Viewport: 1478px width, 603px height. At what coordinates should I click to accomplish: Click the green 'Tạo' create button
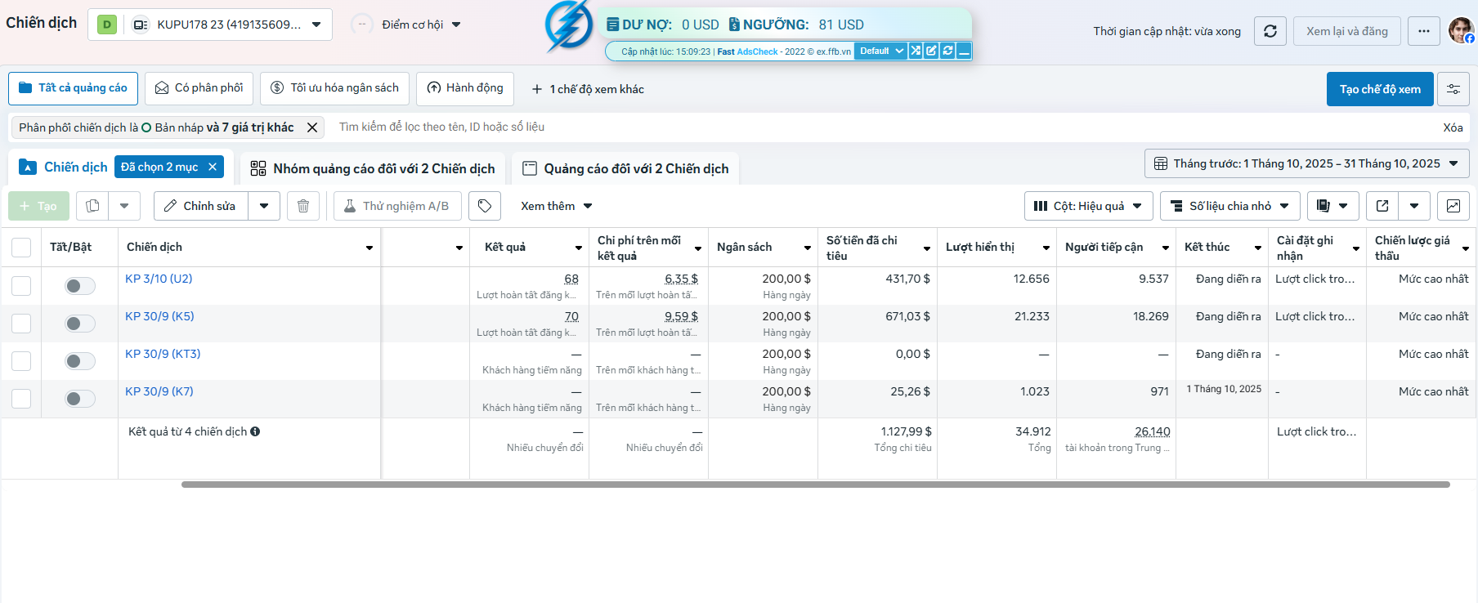pos(38,206)
